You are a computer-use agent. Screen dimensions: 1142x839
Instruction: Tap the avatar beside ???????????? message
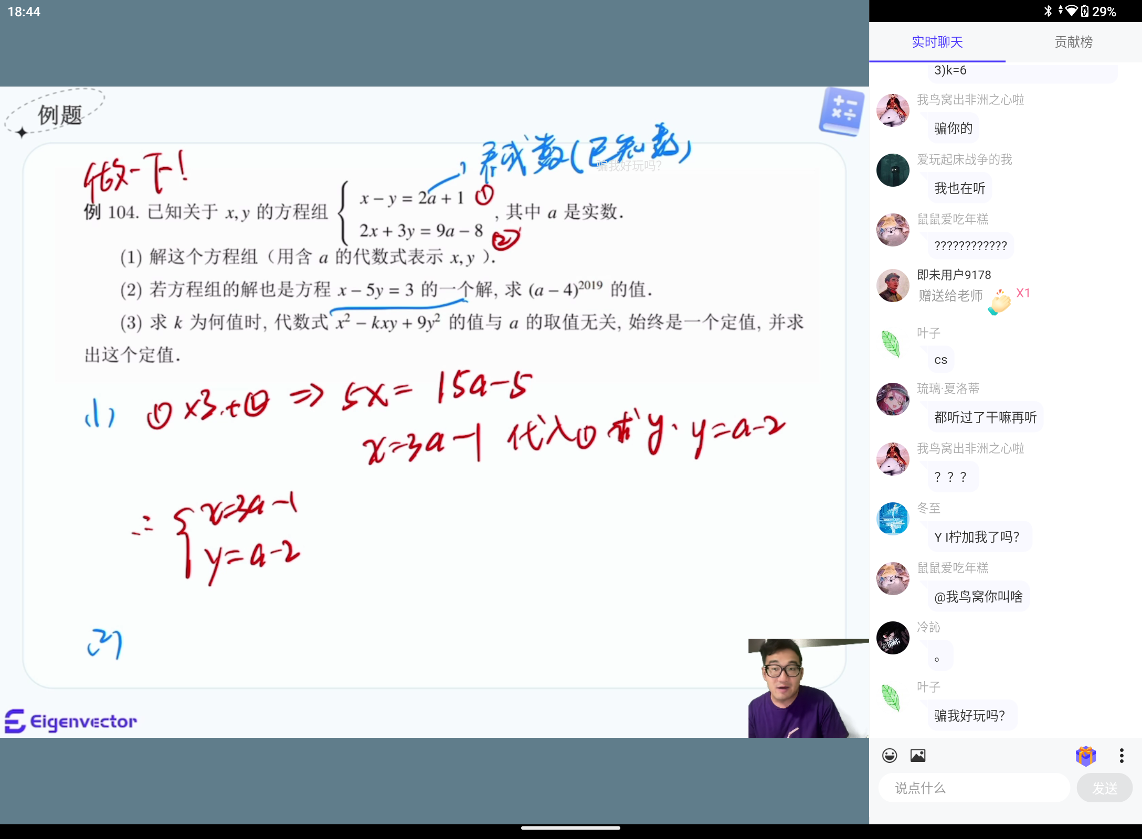coord(893,230)
